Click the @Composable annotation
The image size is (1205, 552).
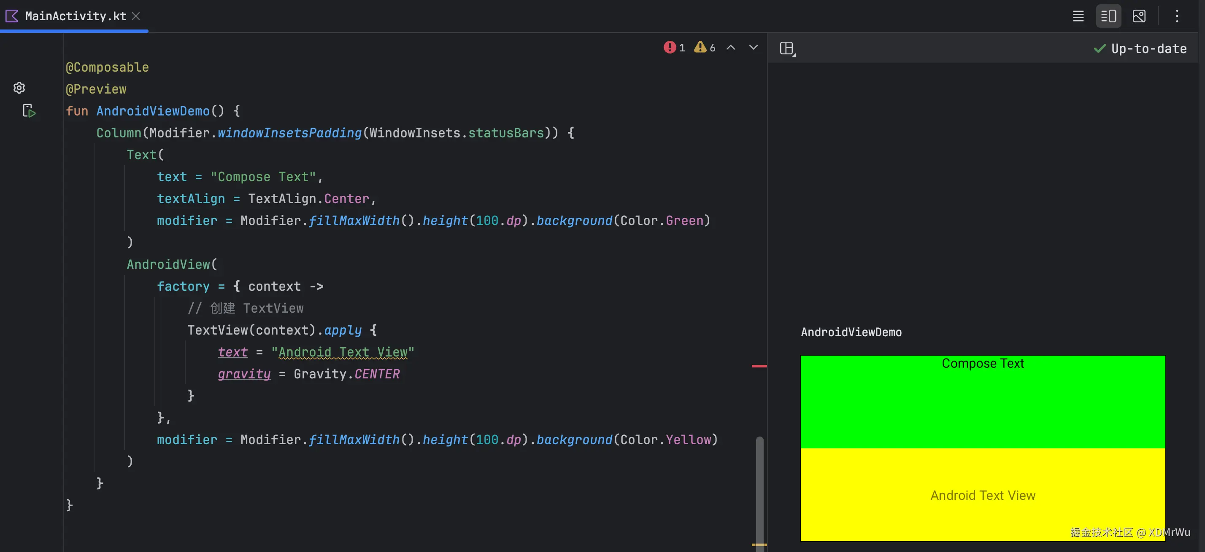107,67
